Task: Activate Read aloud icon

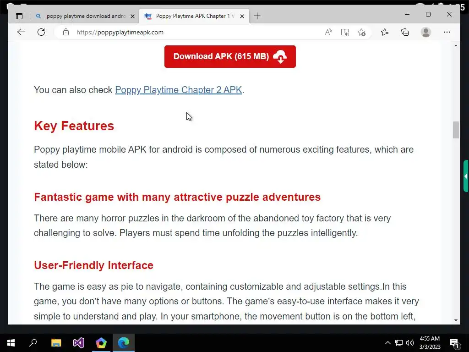Action: (x=328, y=32)
